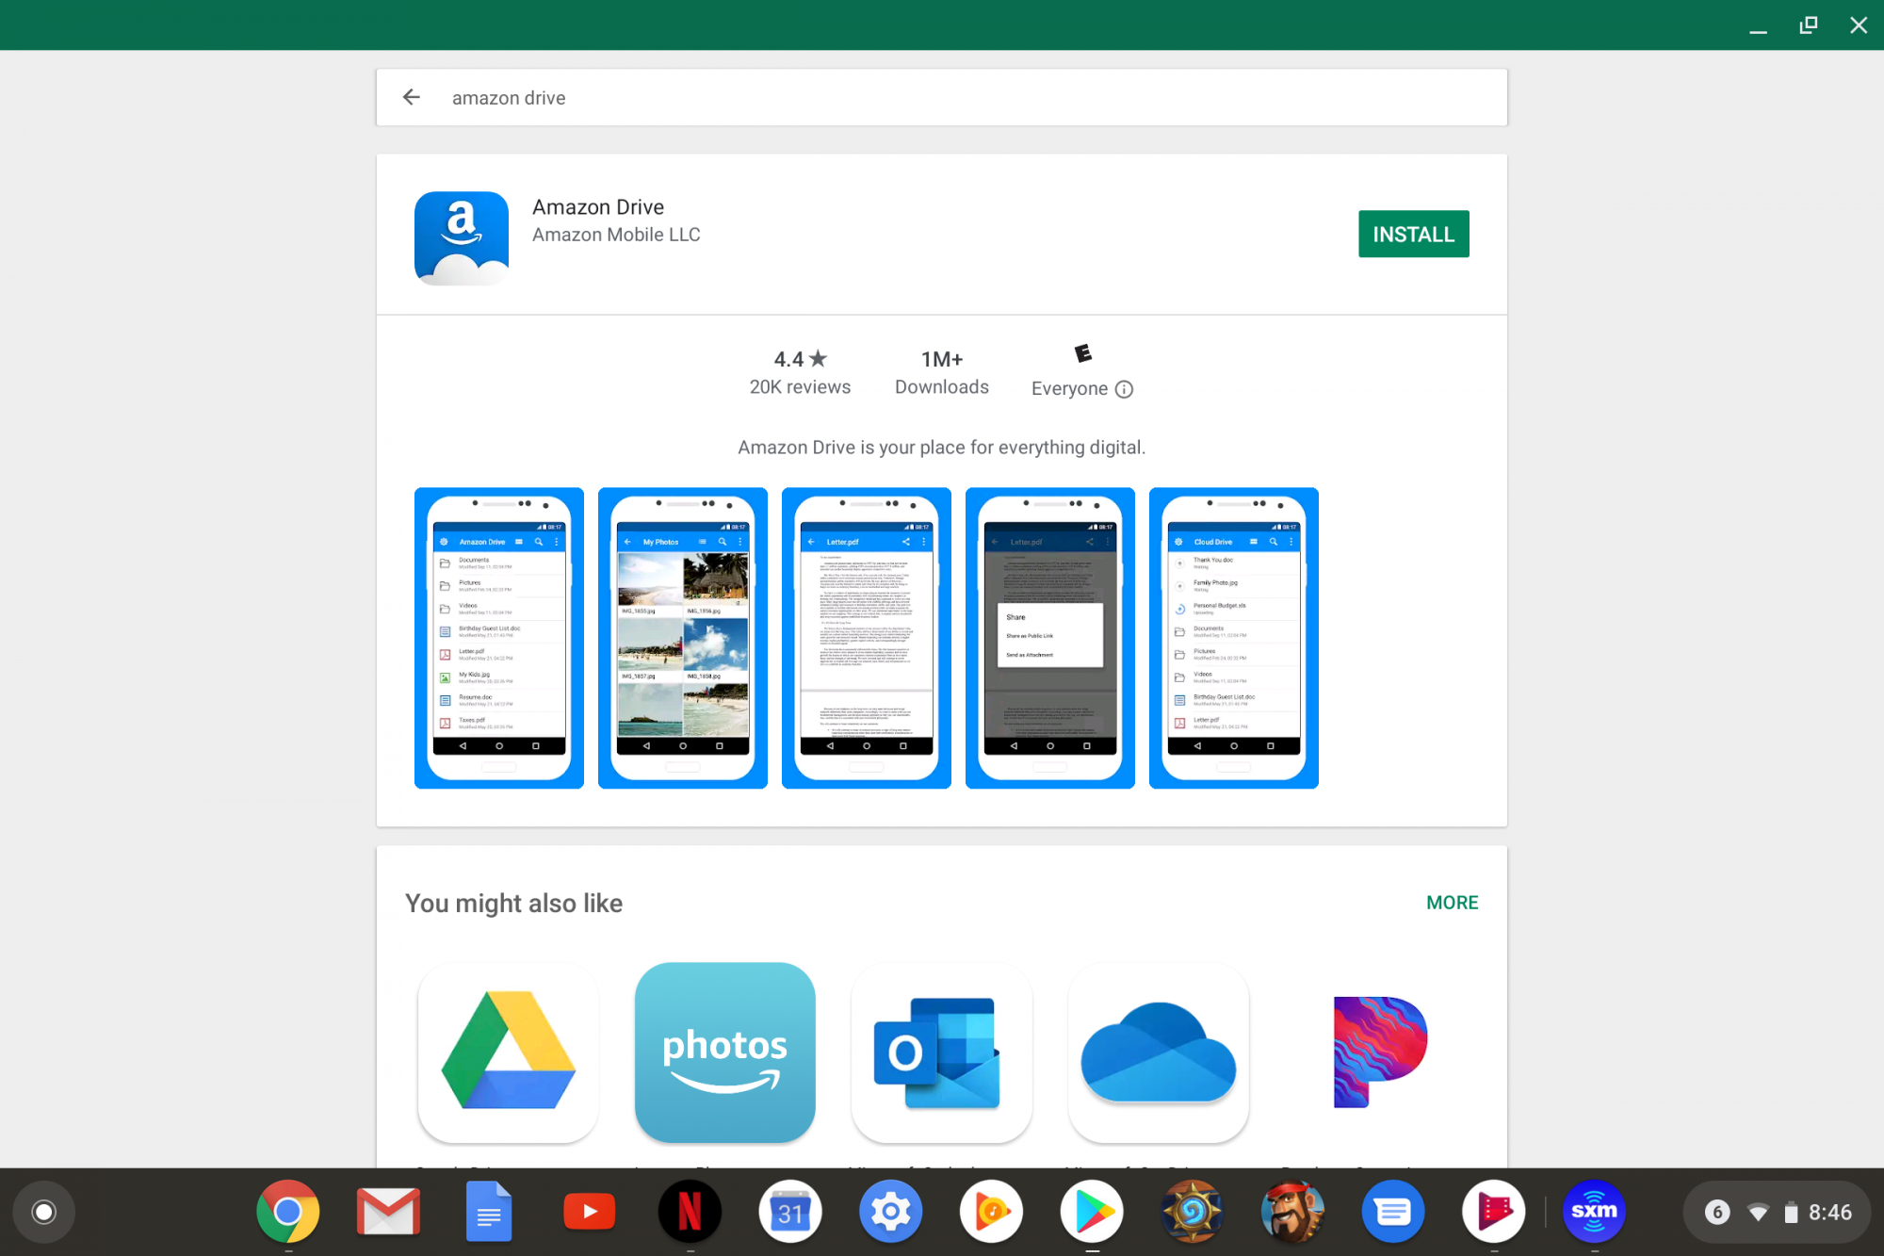Viewport: 1884px width, 1256px height.
Task: Open Microsoft Outlook suggested app
Action: click(x=941, y=1052)
